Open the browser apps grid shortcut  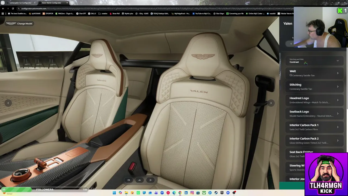(3, 14)
